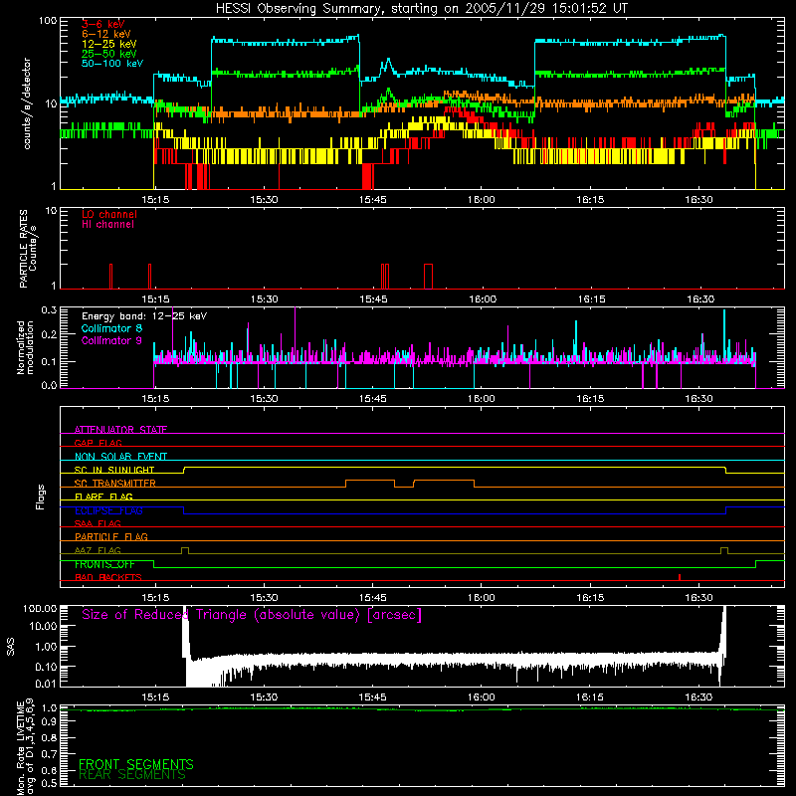Click the PARTICLE FLAG label
This screenshot has height=796, width=796.
pyautogui.click(x=111, y=537)
